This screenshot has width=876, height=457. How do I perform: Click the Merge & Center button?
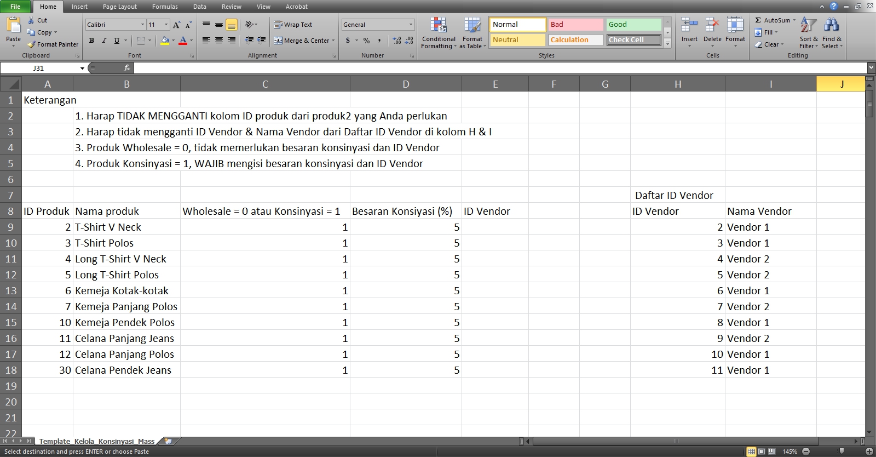[x=304, y=41]
